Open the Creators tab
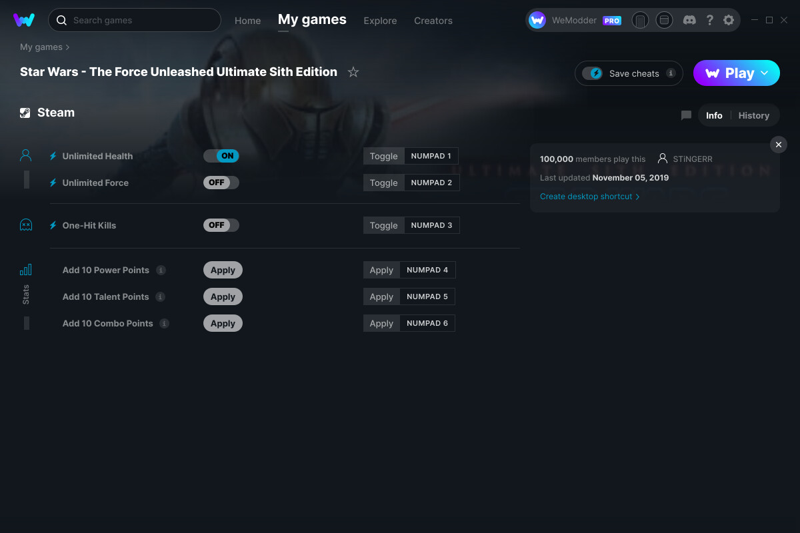The height and width of the screenshot is (533, 800). click(433, 21)
